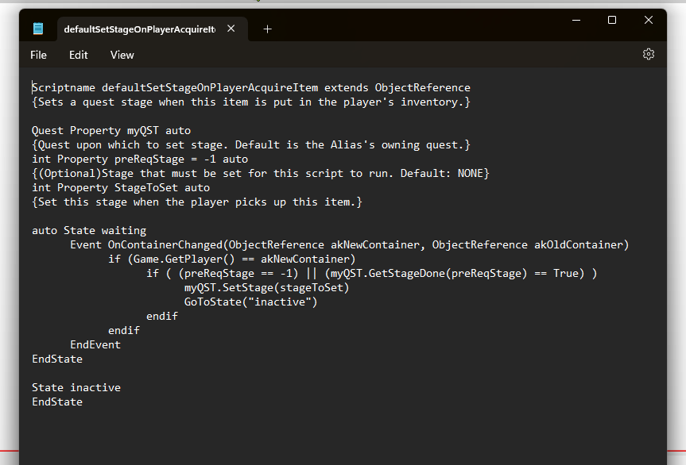Click on Quest Property myQST auto line
The width and height of the screenshot is (686, 465).
tap(111, 131)
